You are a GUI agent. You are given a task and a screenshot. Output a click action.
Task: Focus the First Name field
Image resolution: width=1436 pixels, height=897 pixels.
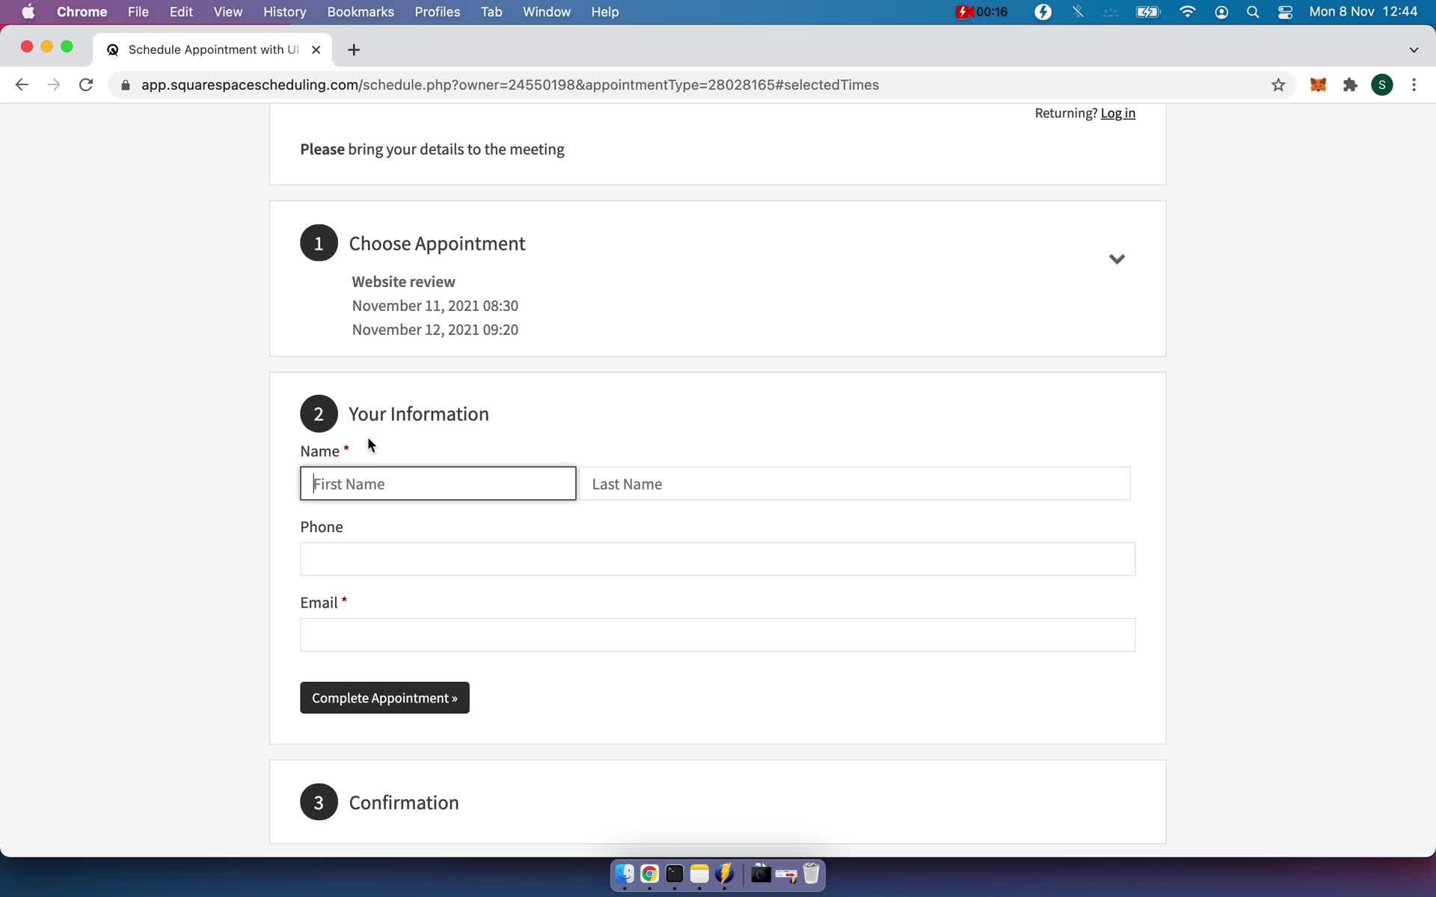[x=438, y=484]
